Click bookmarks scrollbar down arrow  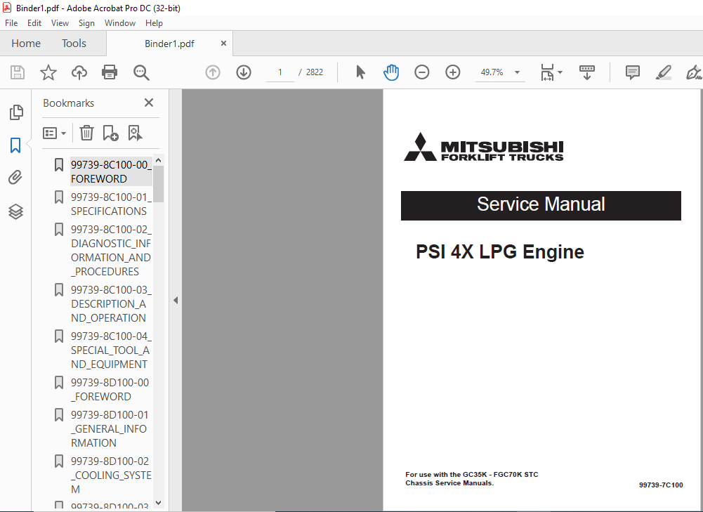coord(158,503)
